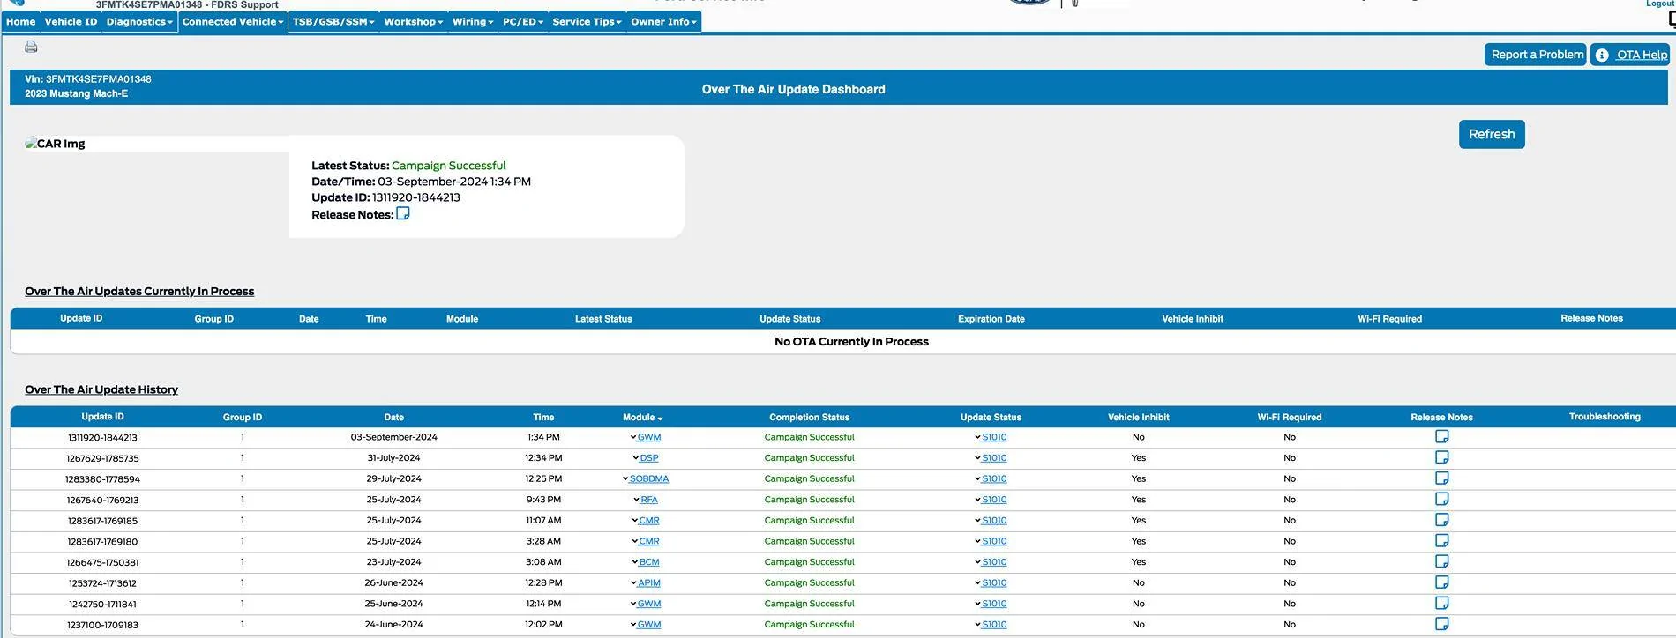Open release notes for update 1283617-1769185
The image size is (1676, 638).
pos(1442,520)
